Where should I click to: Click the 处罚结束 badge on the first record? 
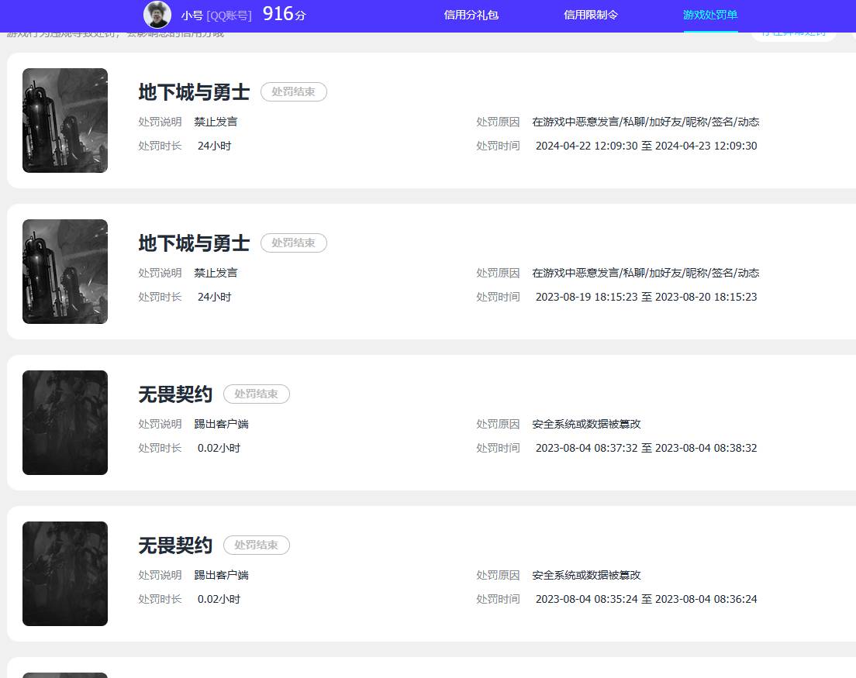click(293, 91)
